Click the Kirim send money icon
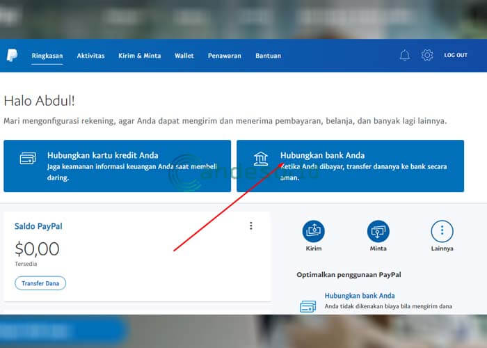487x348 pixels. pos(313,231)
